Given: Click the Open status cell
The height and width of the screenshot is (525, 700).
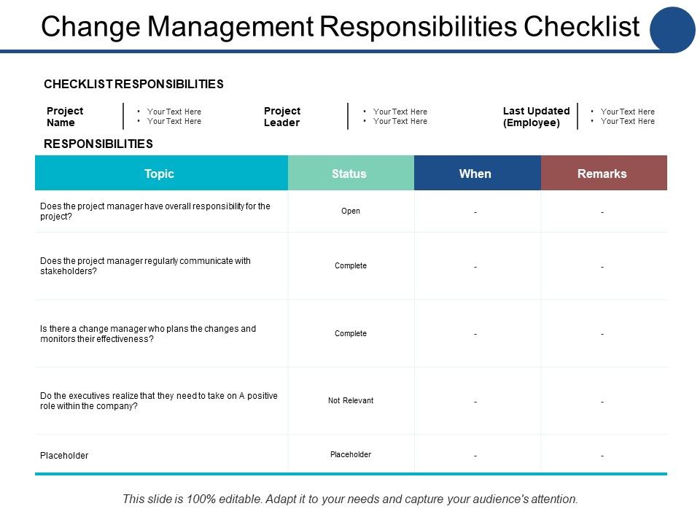Looking at the screenshot, I should pos(351,211).
